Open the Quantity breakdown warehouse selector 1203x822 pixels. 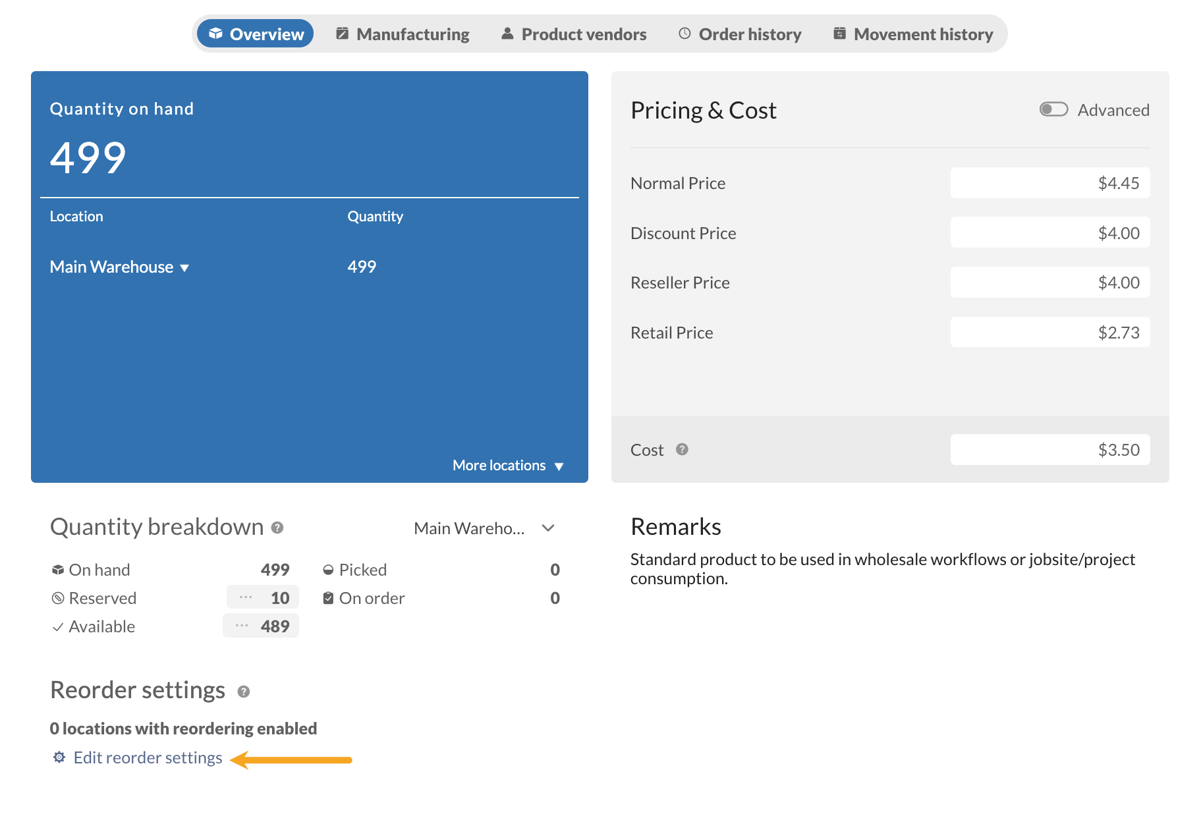[484, 528]
